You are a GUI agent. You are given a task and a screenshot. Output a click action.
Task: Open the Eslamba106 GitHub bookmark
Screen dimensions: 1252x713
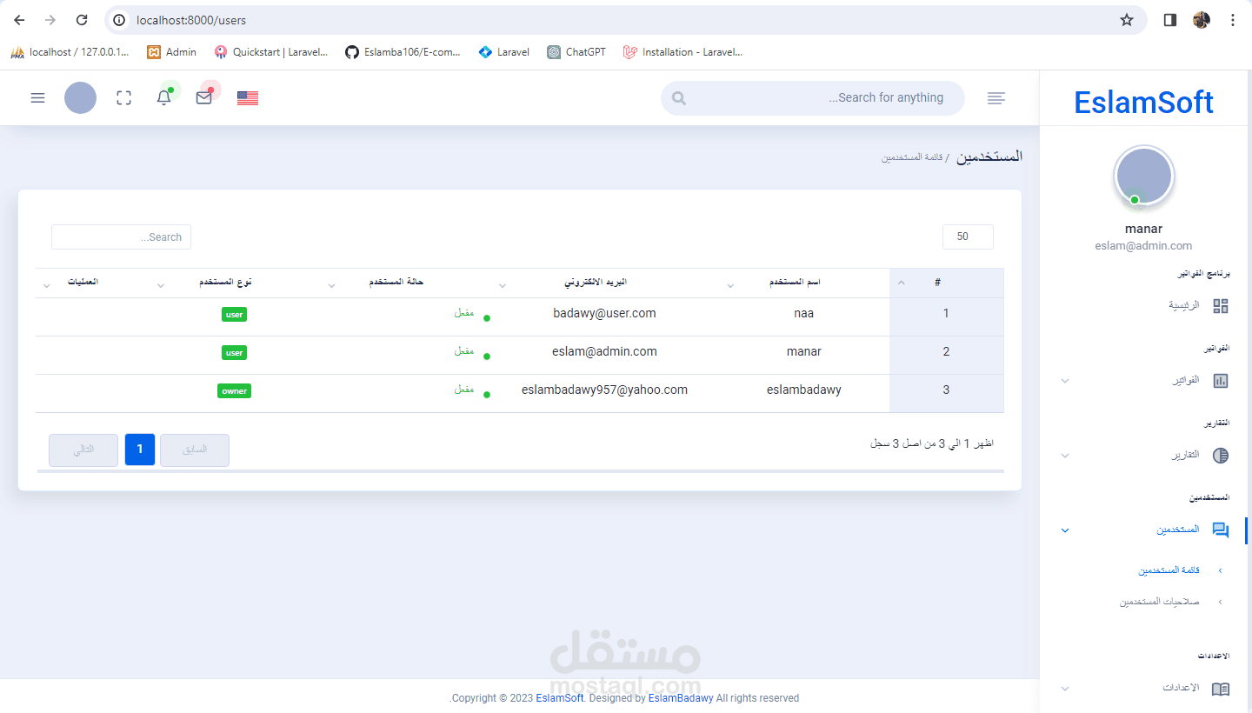403,52
